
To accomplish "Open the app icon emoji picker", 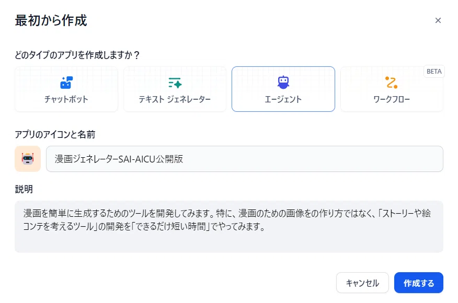I will coord(28,159).
